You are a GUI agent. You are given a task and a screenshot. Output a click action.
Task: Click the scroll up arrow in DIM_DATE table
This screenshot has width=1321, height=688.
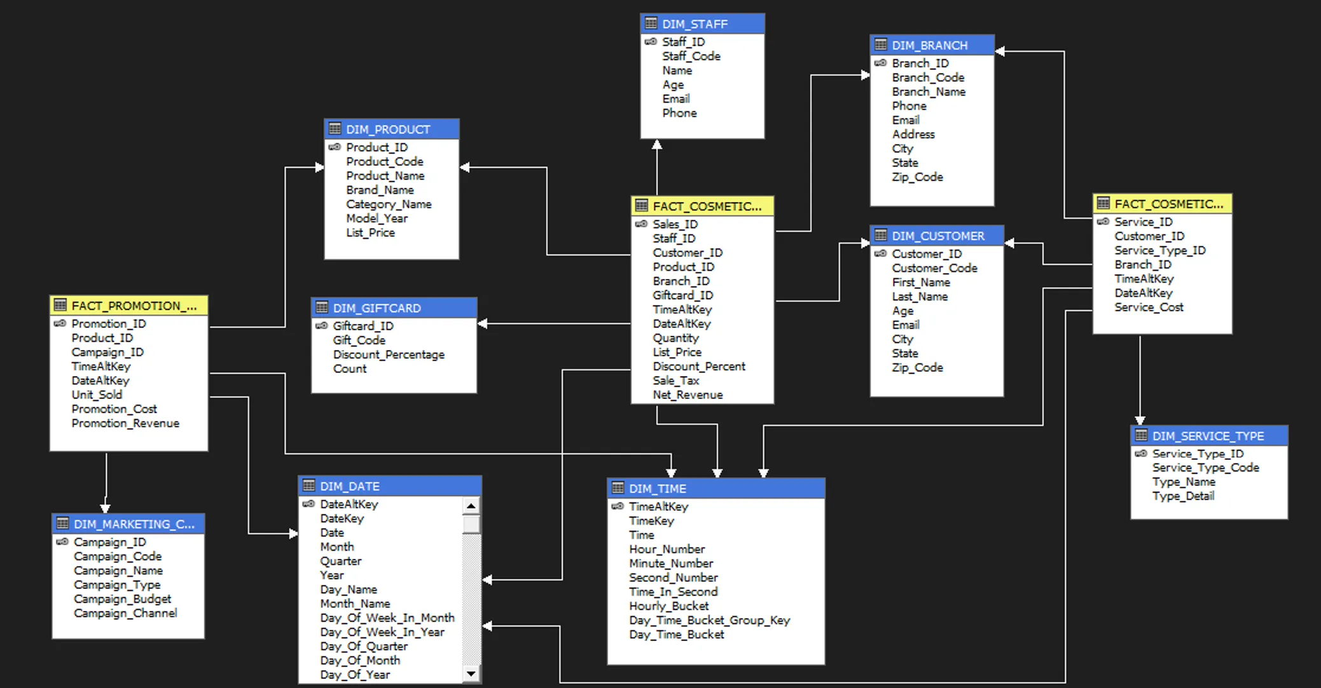coord(471,506)
